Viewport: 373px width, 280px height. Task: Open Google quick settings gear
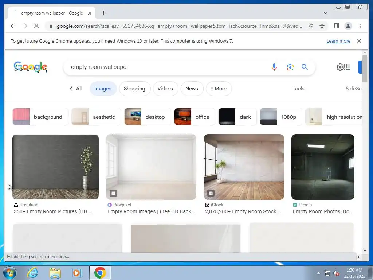(340, 67)
